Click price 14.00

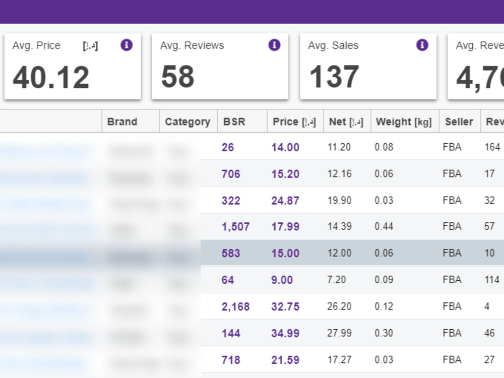[x=285, y=147]
